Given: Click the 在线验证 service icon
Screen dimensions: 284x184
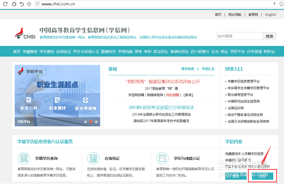Looking at the screenshot, I should [93, 158].
